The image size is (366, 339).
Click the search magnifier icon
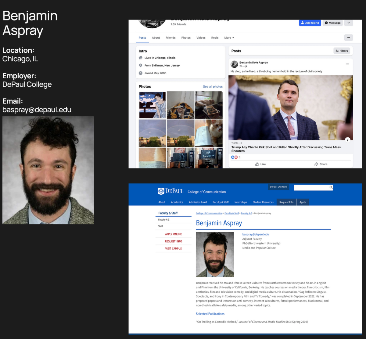point(331,187)
